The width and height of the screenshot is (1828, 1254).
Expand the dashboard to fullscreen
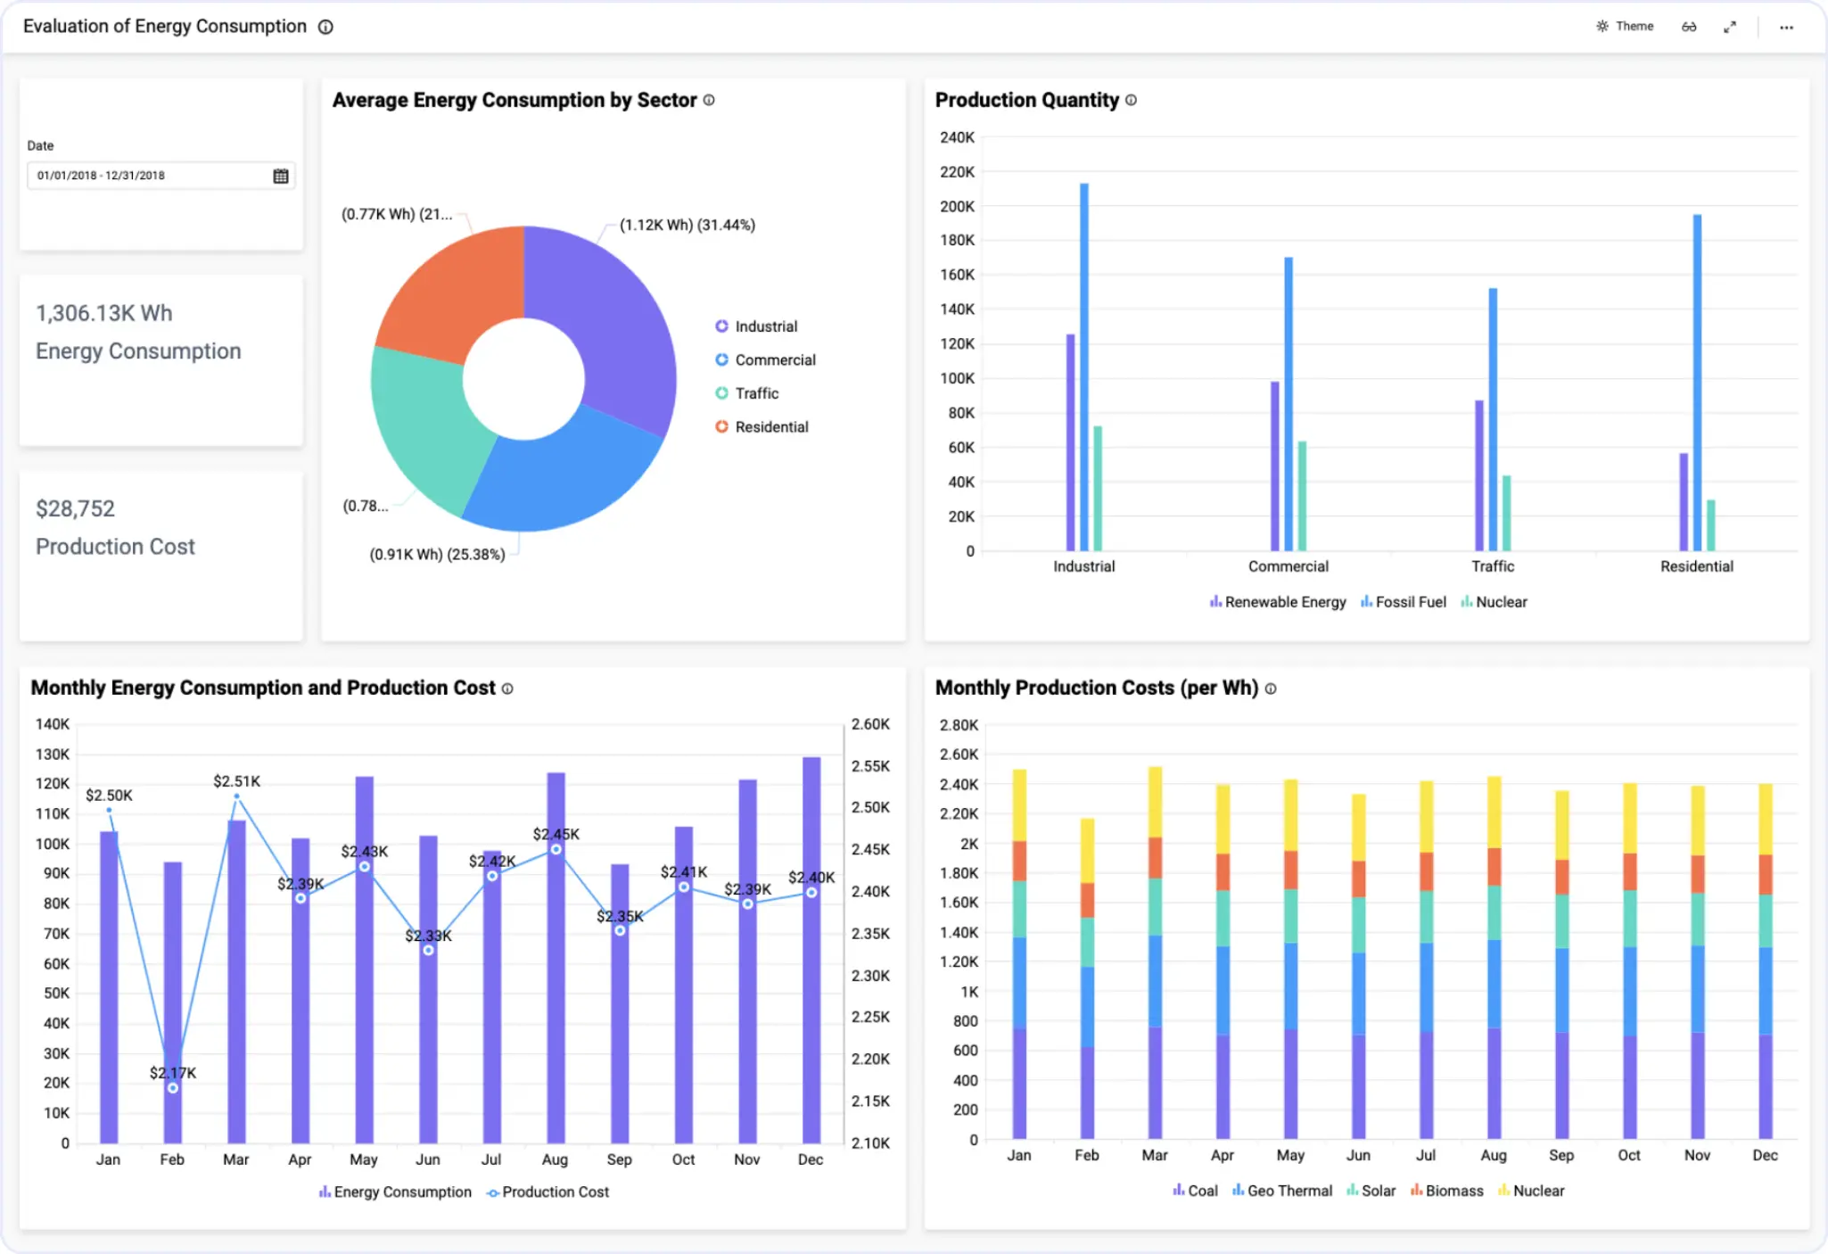pyautogui.click(x=1730, y=27)
